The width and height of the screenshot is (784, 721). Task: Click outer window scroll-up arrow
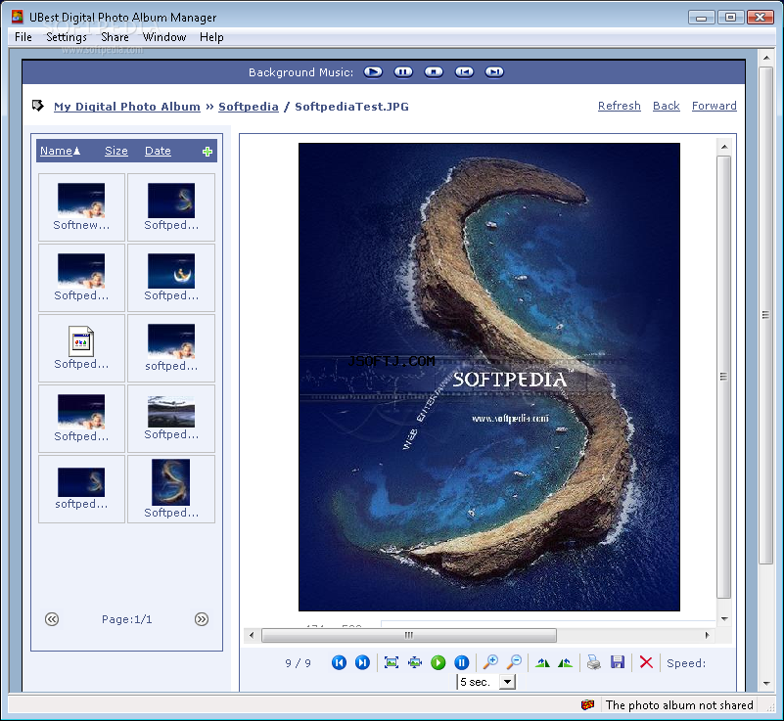pos(766,58)
